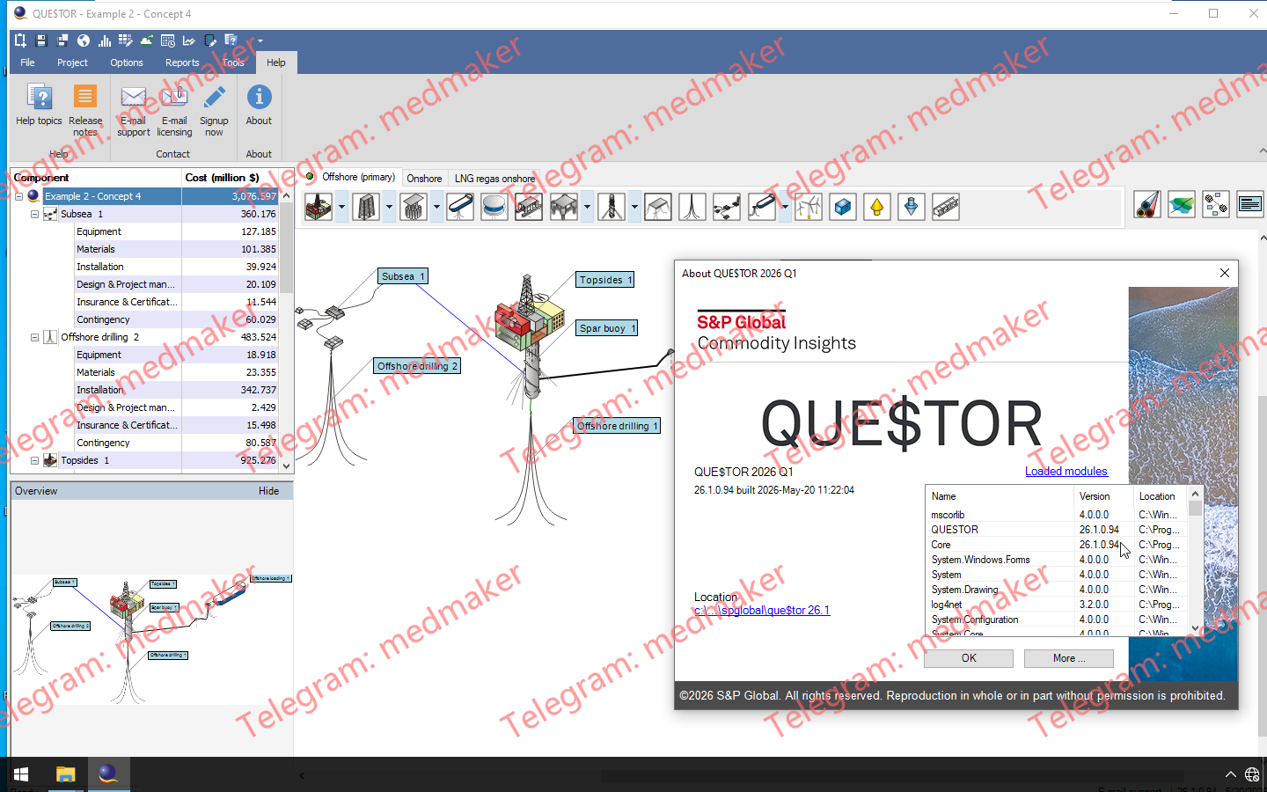The width and height of the screenshot is (1267, 792).
Task: Click the bar chart icon in quick access toolbar
Action: click(x=105, y=40)
